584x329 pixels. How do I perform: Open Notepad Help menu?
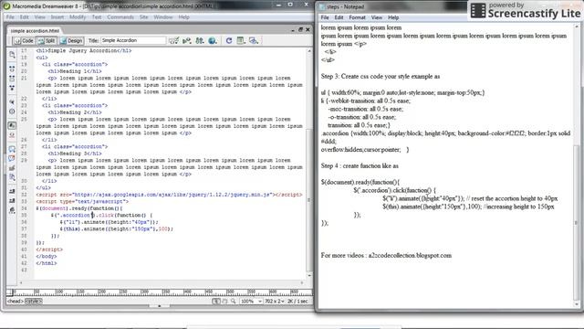[x=393, y=17]
